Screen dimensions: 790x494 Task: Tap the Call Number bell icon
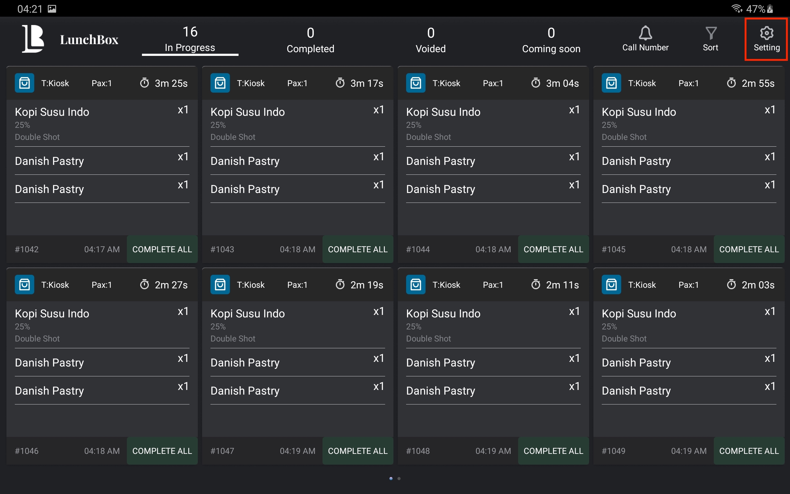[645, 33]
